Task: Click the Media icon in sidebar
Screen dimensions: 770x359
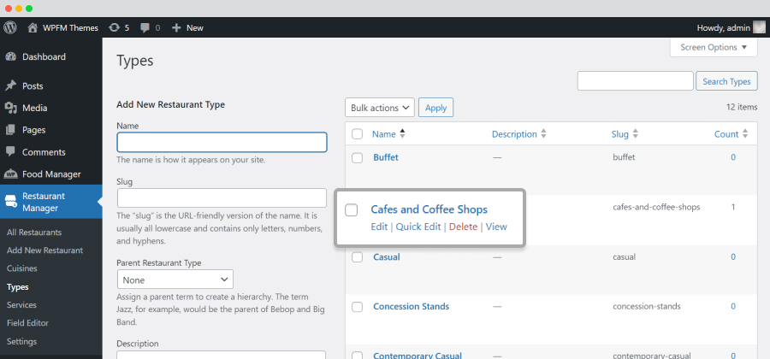Action: (x=10, y=108)
